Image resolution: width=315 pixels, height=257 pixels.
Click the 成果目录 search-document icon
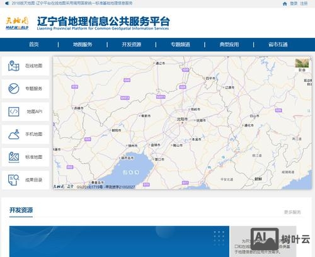(x=14, y=180)
